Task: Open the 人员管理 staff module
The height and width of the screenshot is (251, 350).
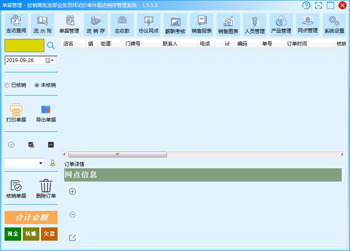Action: tap(255, 24)
